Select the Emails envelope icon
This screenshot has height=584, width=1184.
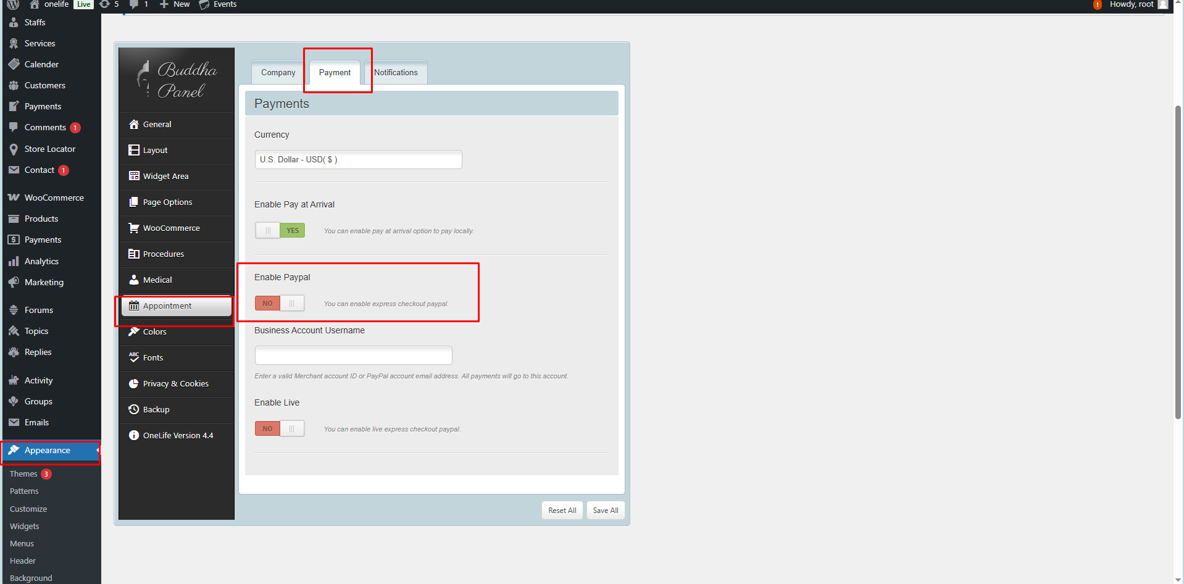(x=14, y=422)
